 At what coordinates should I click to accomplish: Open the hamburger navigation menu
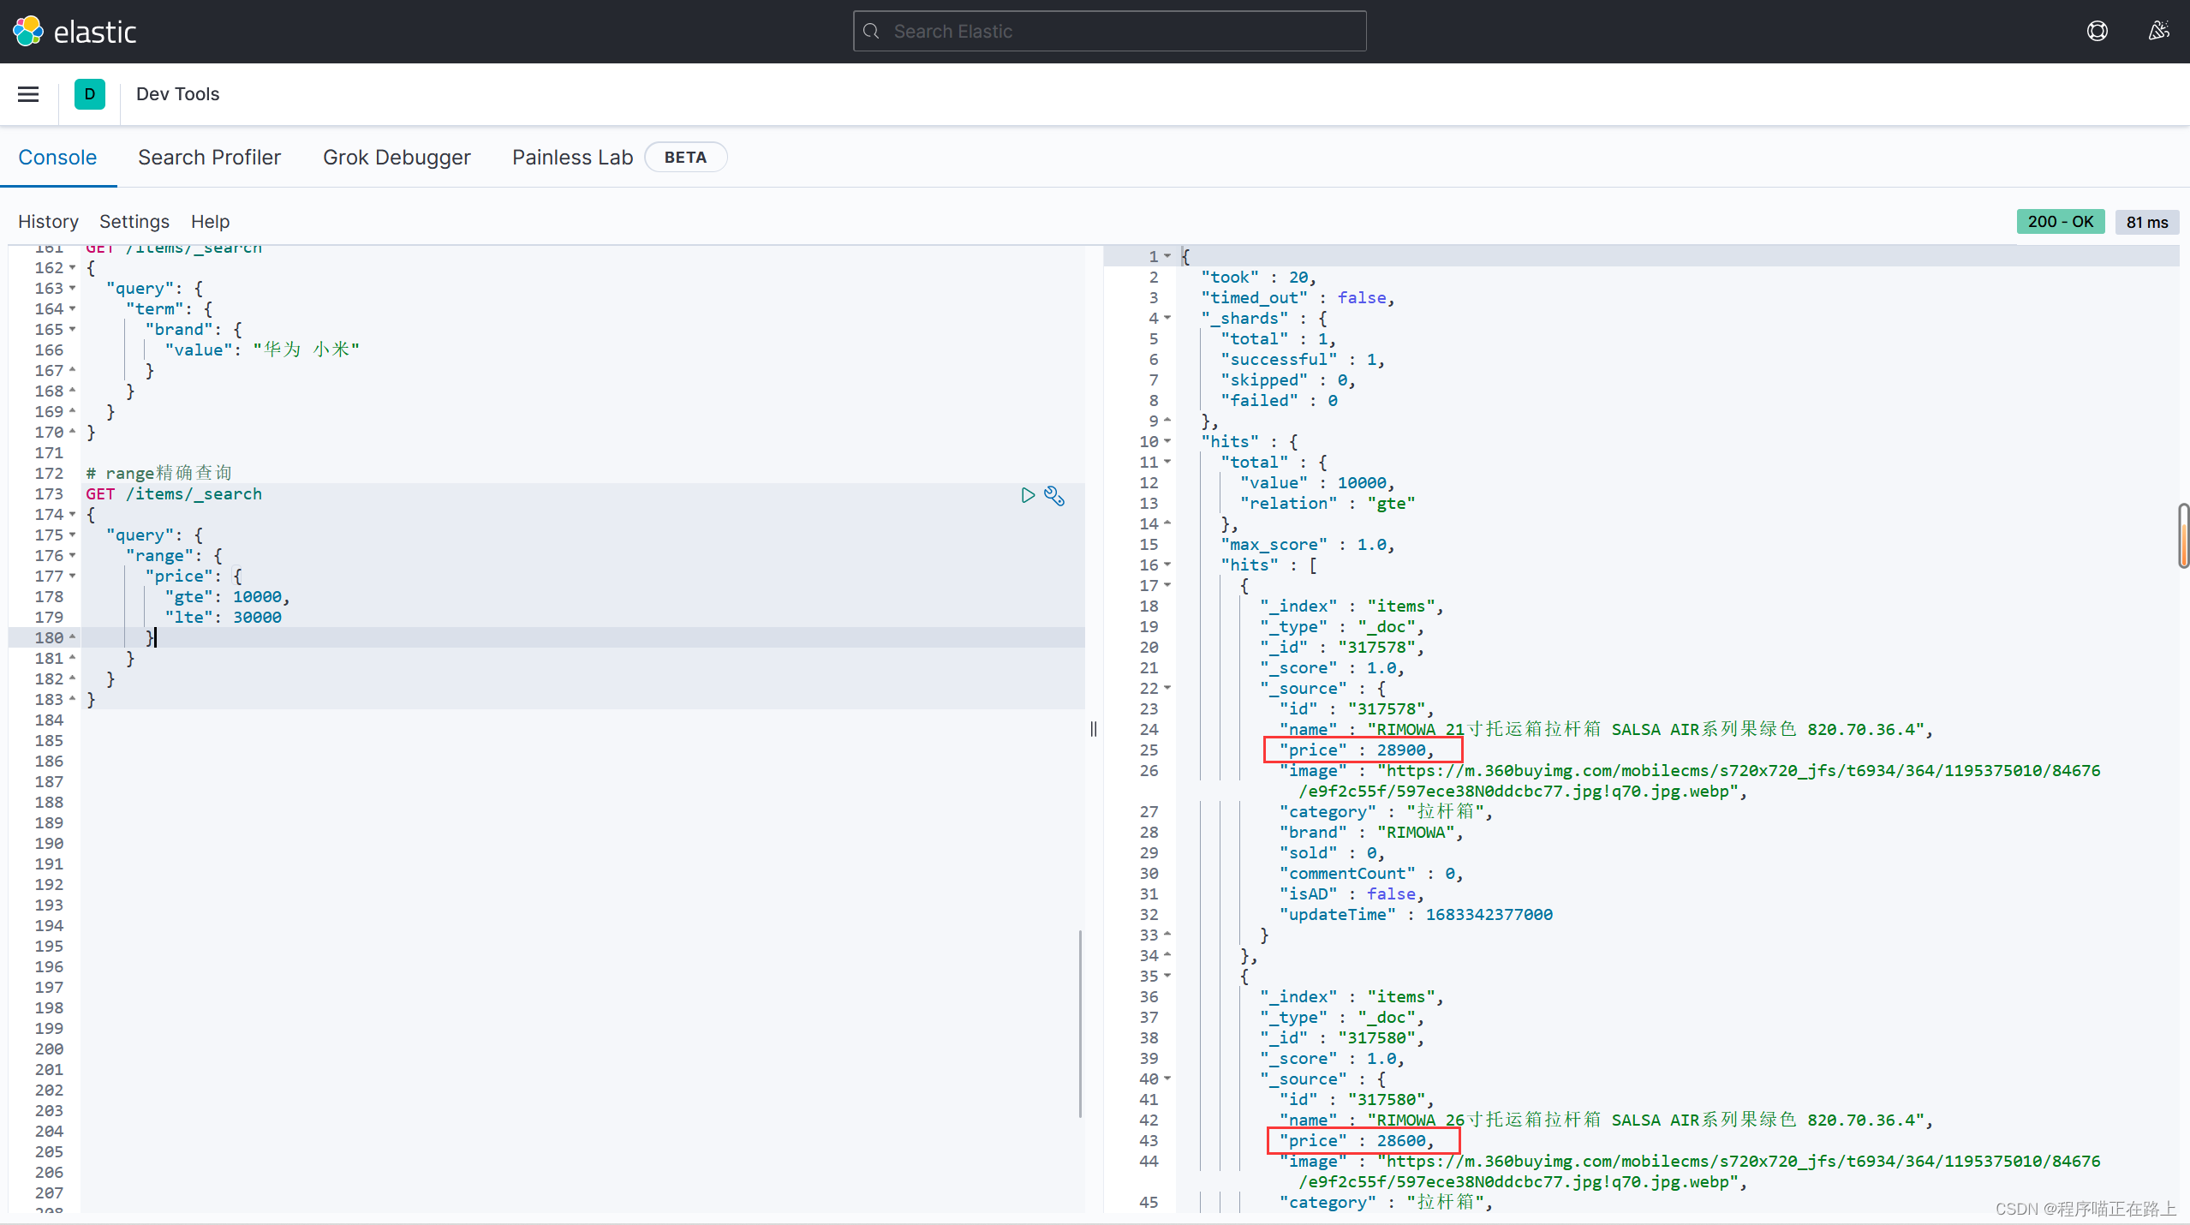28,94
